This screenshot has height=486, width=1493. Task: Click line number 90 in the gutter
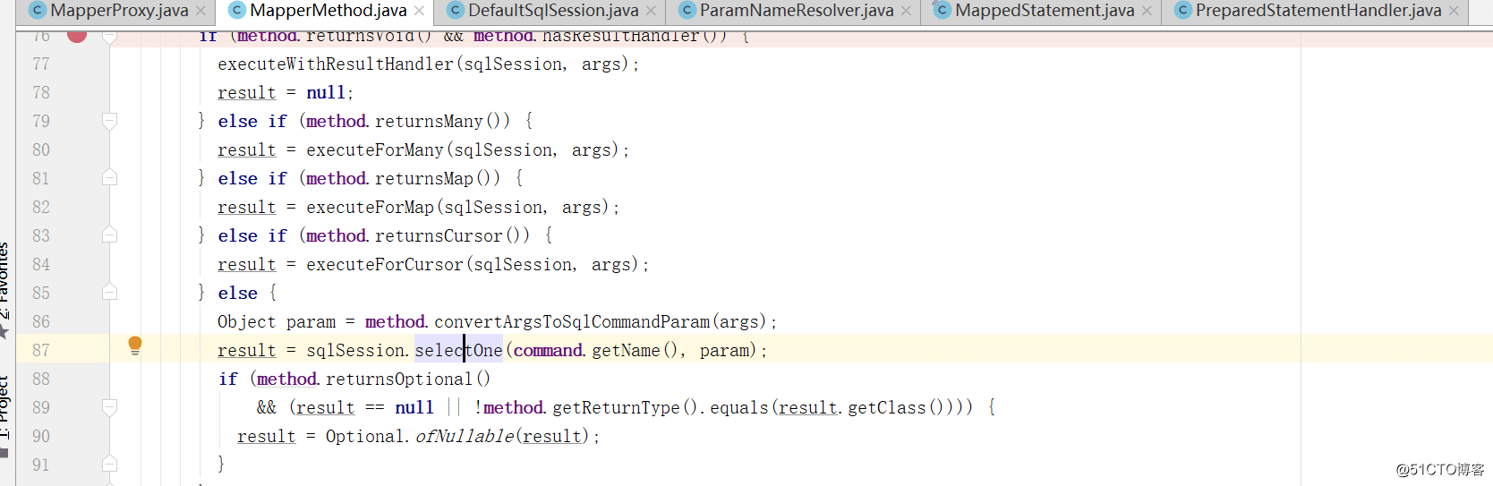point(41,436)
